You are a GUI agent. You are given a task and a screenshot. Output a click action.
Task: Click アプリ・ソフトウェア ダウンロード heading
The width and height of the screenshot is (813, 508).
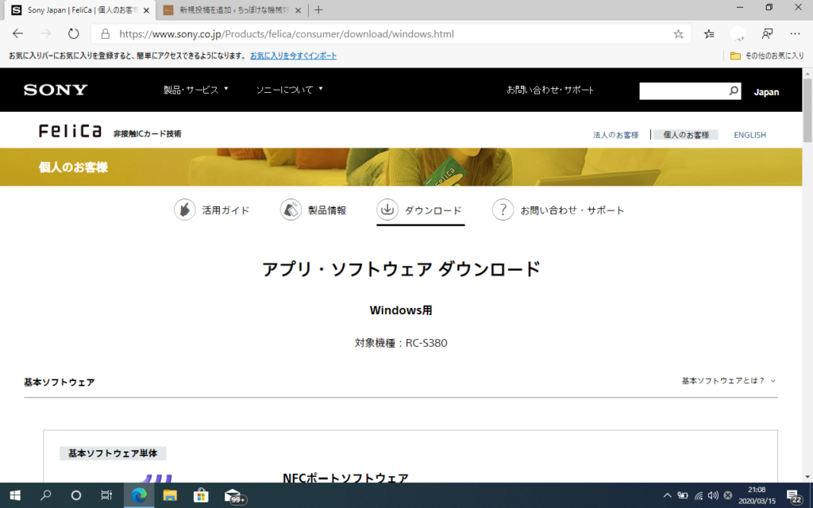(401, 270)
